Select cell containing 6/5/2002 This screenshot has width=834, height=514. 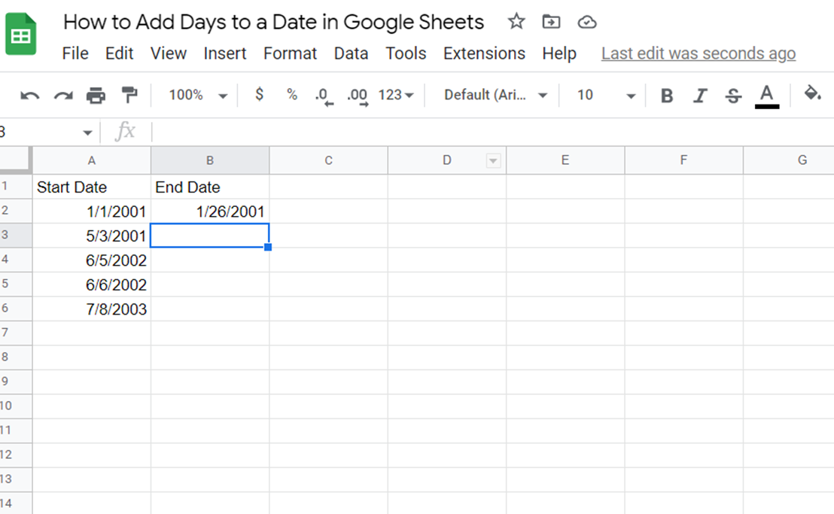pyautogui.click(x=92, y=260)
